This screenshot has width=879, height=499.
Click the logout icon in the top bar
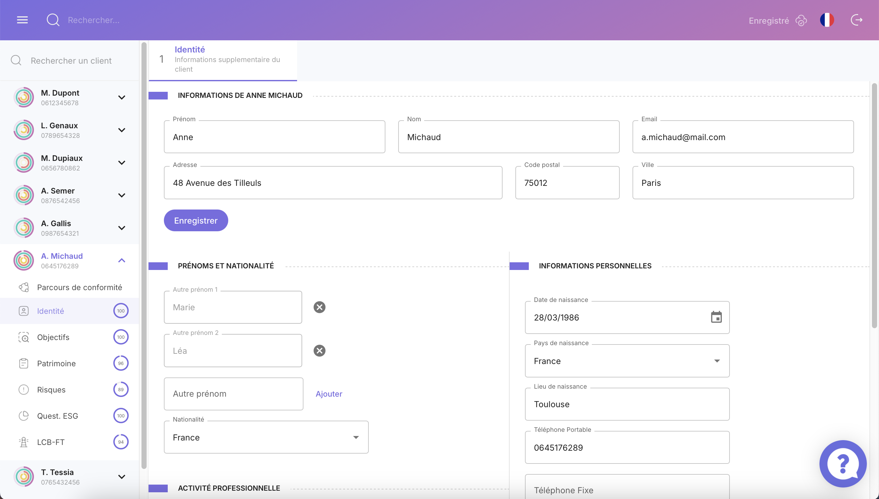pos(856,20)
